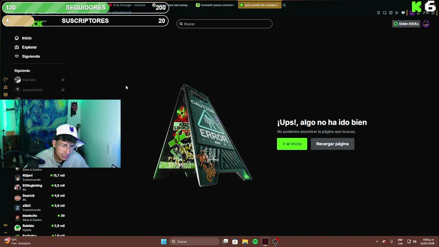
Task: Click ElGlogloking's channel avatar
Action: click(x=17, y=187)
